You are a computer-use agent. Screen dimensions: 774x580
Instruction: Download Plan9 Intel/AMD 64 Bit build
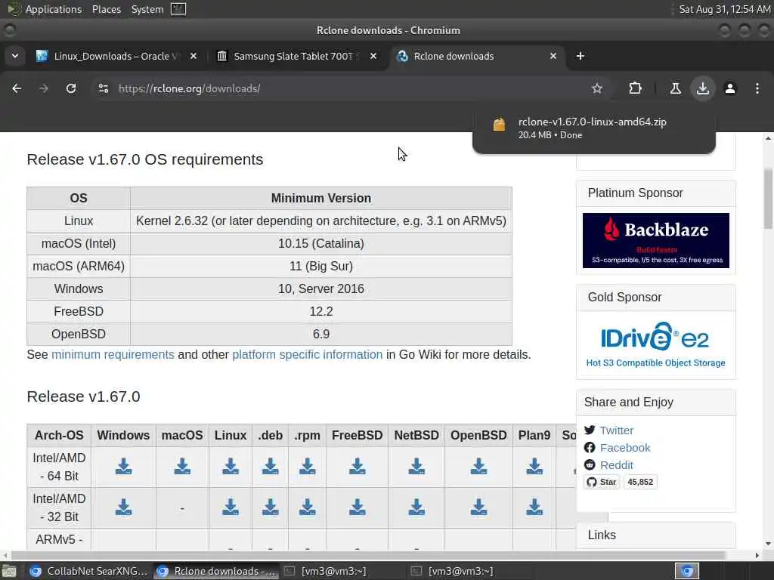[x=534, y=467]
